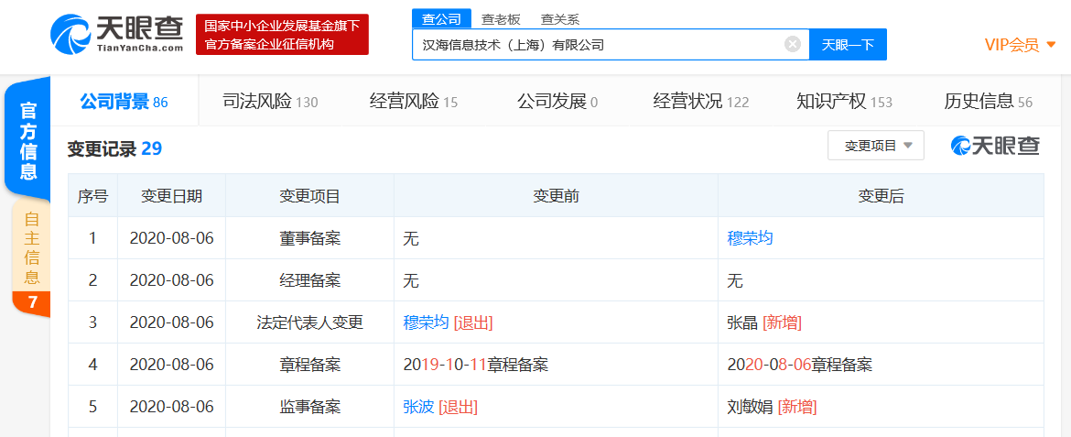Open the 司法风险 tab
Image resolution: width=1071 pixels, height=437 pixels.
(x=270, y=102)
